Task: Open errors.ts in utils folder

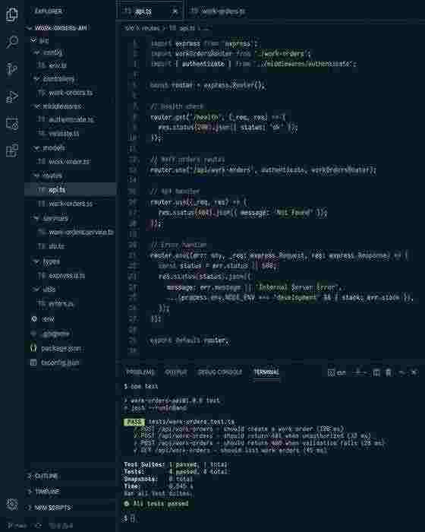Action: coord(70,303)
